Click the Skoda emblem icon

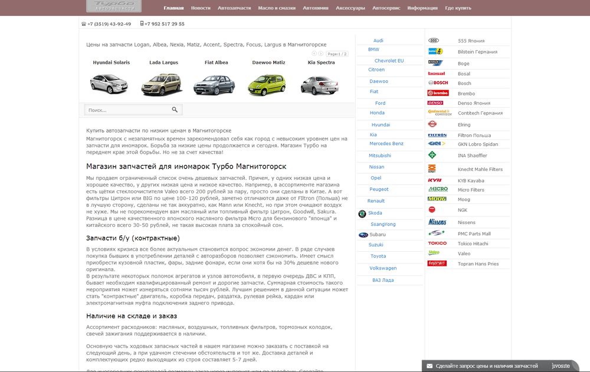[362, 213]
